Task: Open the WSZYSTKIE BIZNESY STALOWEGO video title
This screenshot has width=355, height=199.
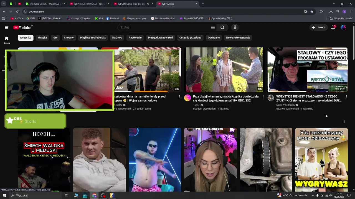Action: point(309,98)
